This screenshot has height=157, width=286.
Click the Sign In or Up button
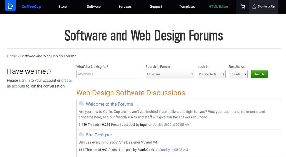(x=264, y=7)
